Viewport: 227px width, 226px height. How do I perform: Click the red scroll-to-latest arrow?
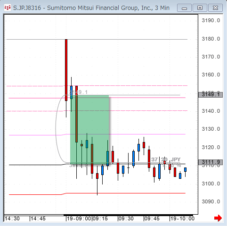(218, 218)
